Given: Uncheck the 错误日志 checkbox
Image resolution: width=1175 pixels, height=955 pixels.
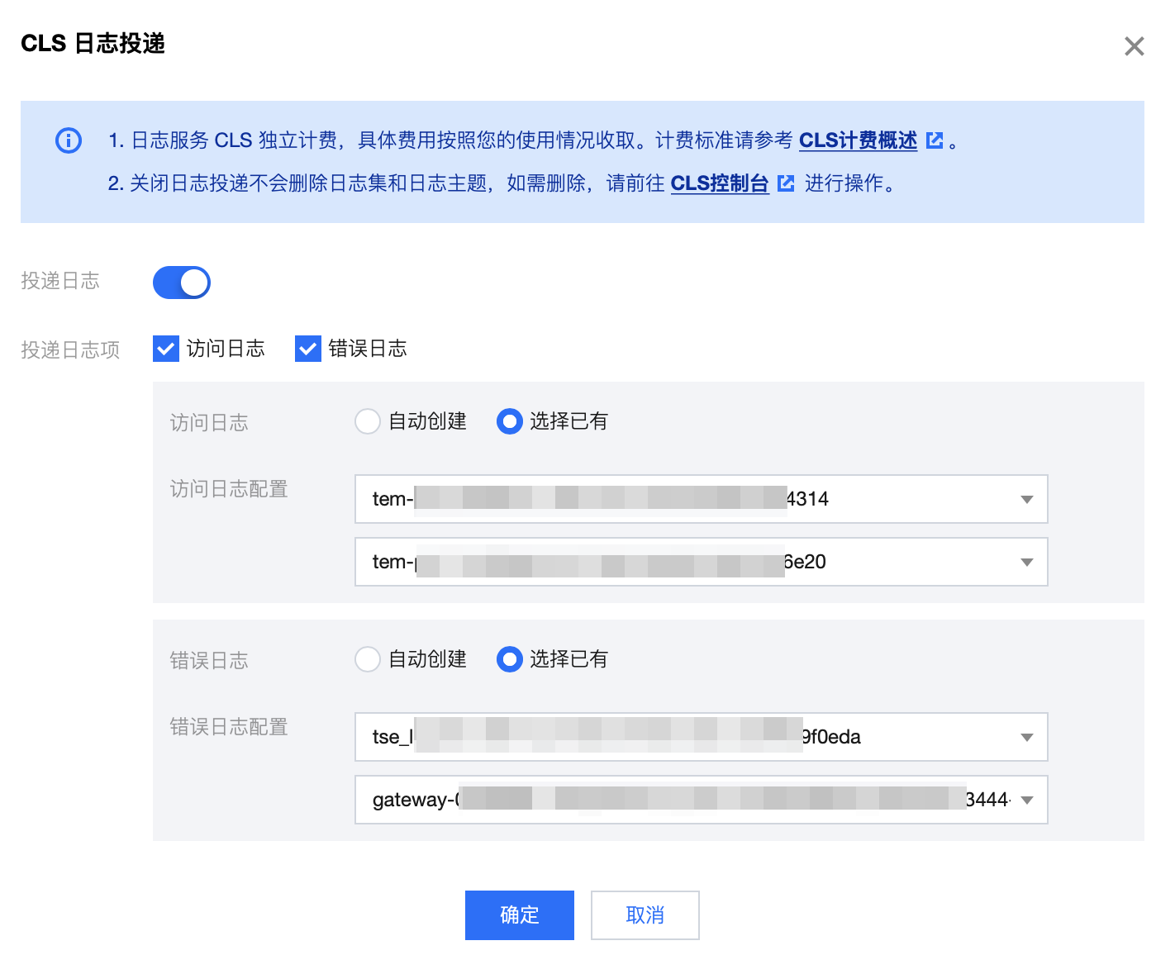Looking at the screenshot, I should (x=308, y=349).
